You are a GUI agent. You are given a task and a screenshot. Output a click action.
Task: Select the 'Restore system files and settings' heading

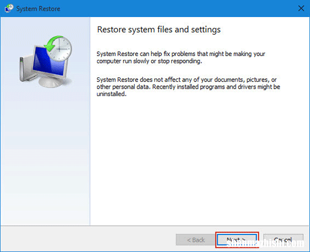[x=159, y=30]
